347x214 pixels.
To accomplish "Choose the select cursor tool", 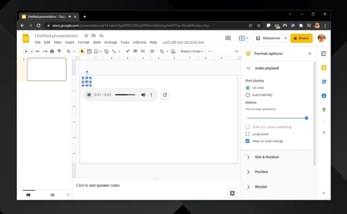I will coord(82,51).
